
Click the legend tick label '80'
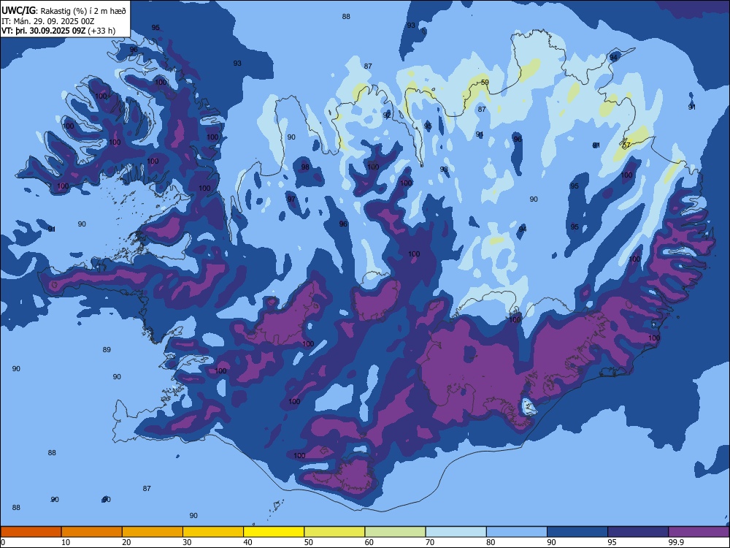tap(491, 542)
